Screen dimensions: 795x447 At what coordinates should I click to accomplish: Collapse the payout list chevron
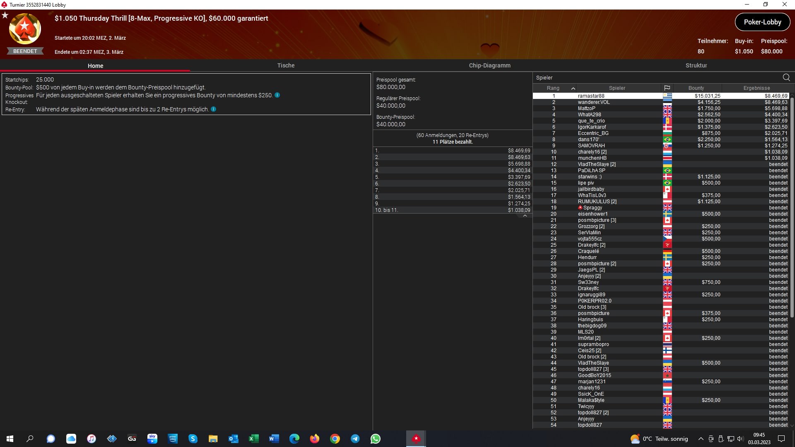point(525,216)
